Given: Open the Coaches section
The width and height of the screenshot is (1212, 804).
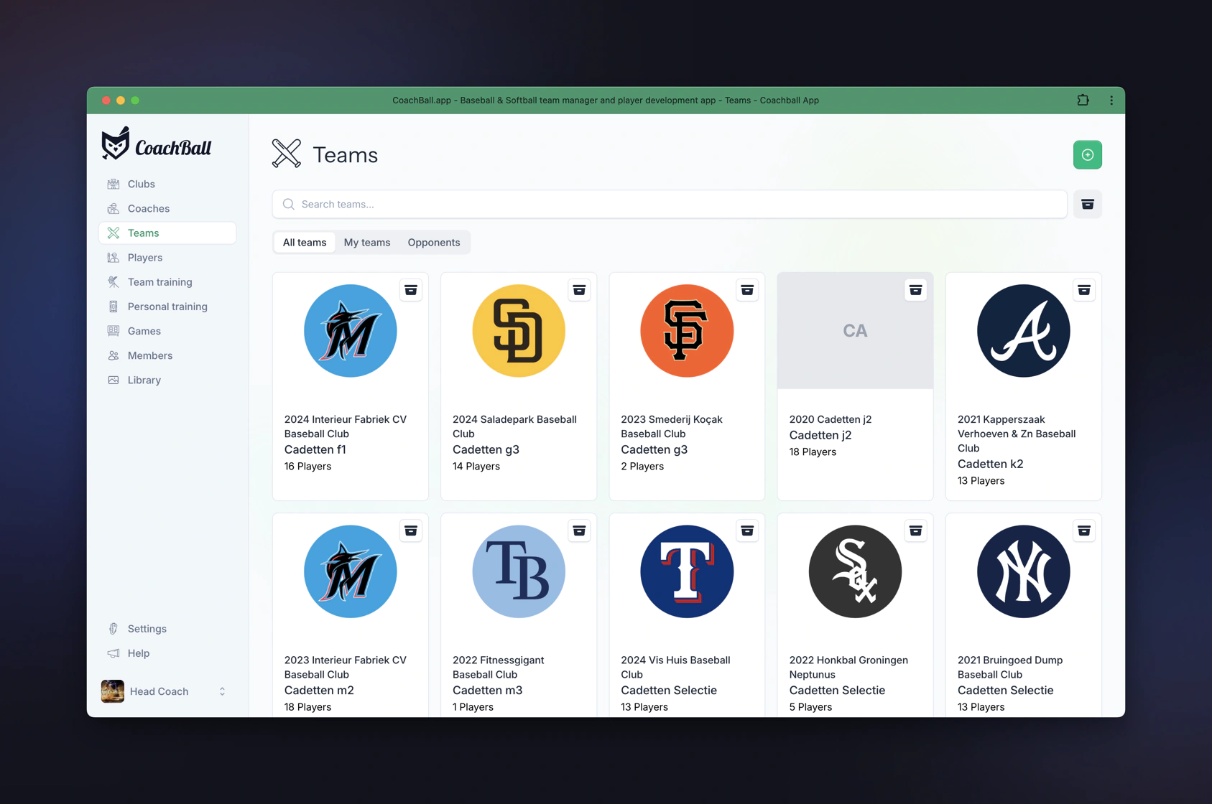Looking at the screenshot, I should [148, 208].
